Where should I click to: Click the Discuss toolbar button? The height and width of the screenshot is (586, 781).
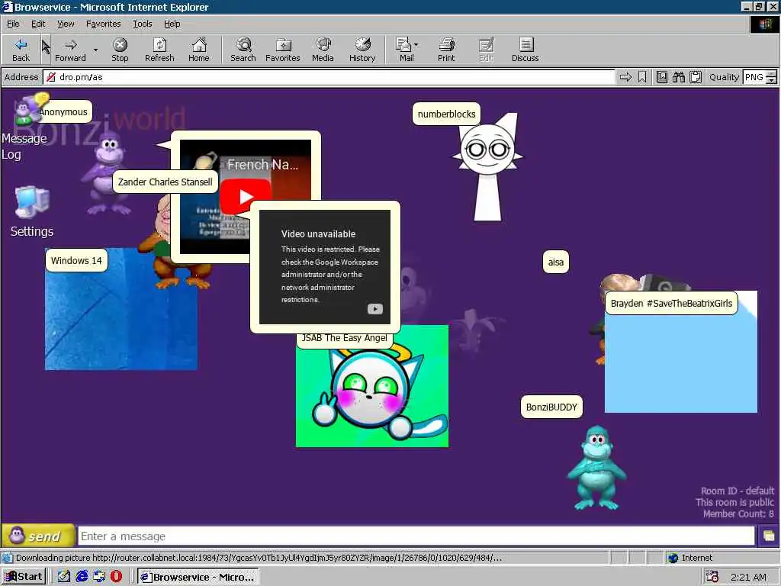tap(525, 50)
